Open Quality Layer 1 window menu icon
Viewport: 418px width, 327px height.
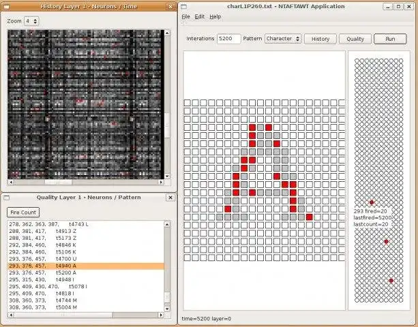(x=7, y=198)
